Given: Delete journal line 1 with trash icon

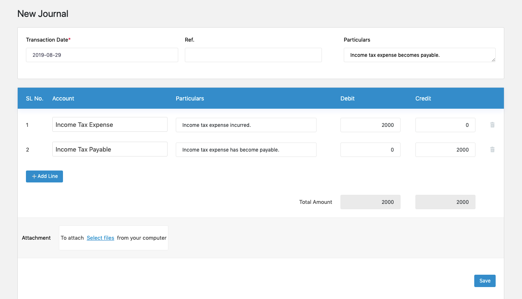Looking at the screenshot, I should [492, 125].
